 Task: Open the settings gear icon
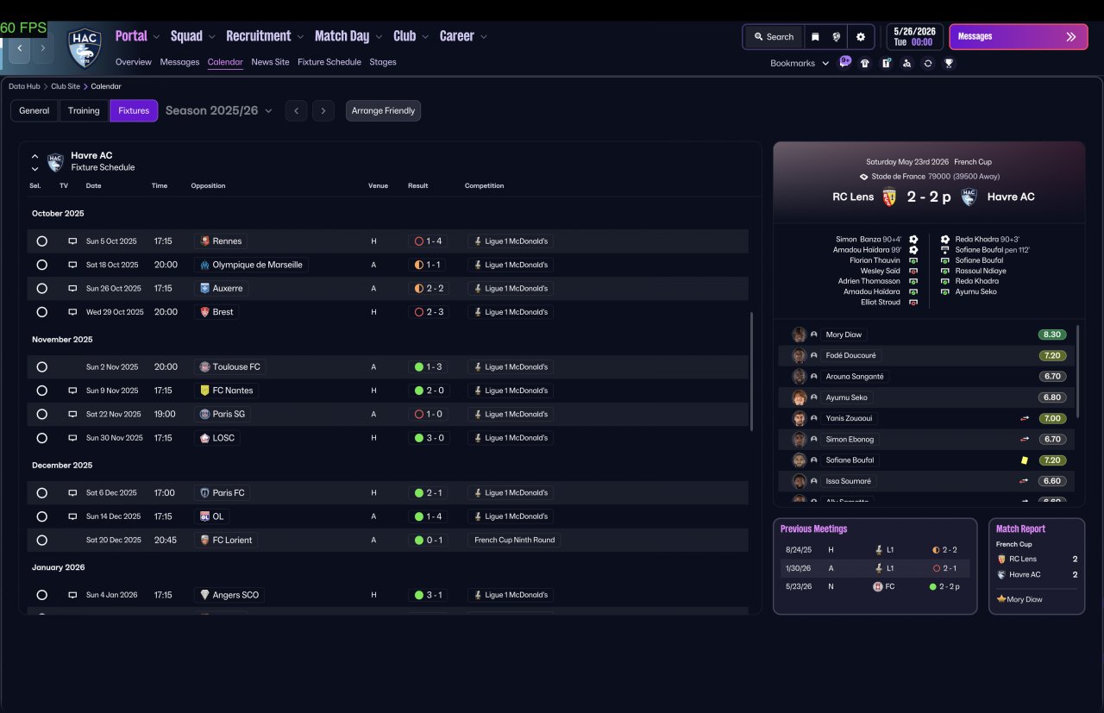(861, 37)
